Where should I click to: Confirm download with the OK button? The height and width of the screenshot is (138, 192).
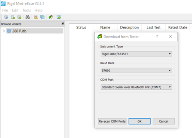[139, 121]
